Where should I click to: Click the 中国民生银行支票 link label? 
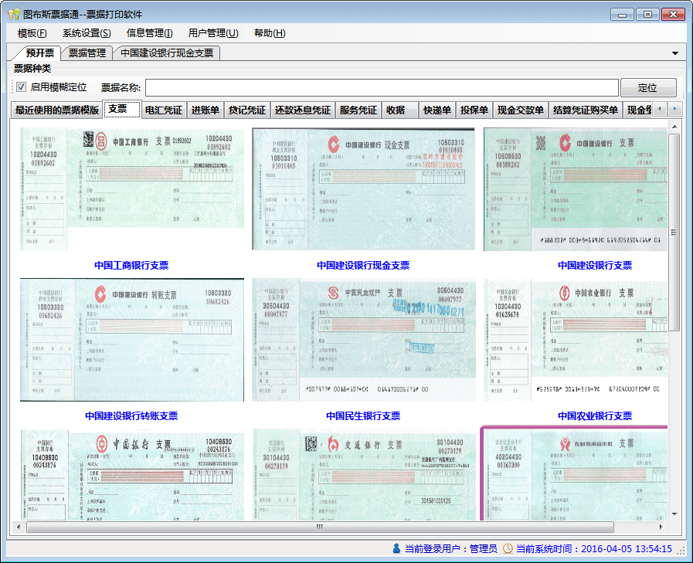pyautogui.click(x=363, y=415)
